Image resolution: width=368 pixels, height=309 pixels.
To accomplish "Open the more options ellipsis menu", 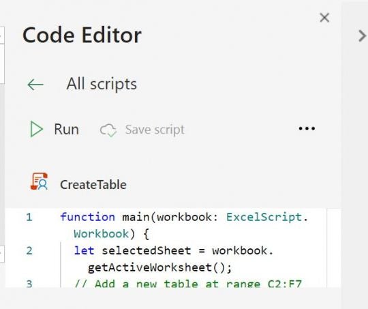I will (x=307, y=128).
